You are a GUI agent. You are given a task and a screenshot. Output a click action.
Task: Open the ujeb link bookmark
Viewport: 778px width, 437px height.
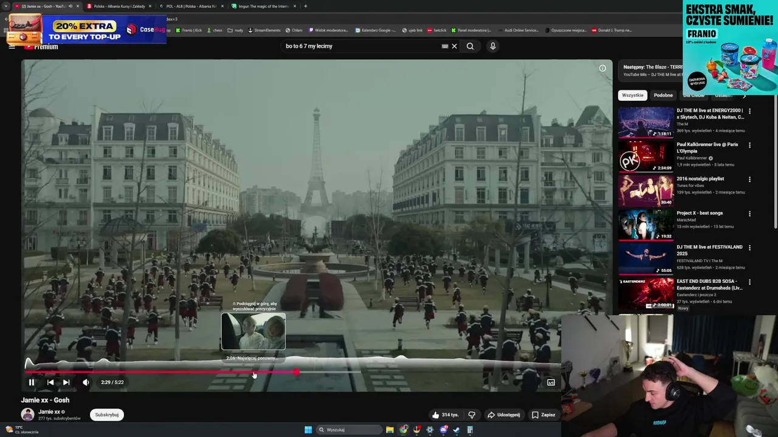(x=412, y=30)
